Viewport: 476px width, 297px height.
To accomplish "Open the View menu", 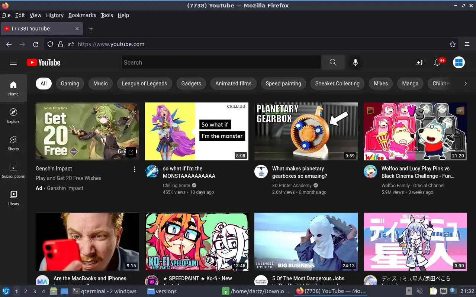I will coord(35,15).
